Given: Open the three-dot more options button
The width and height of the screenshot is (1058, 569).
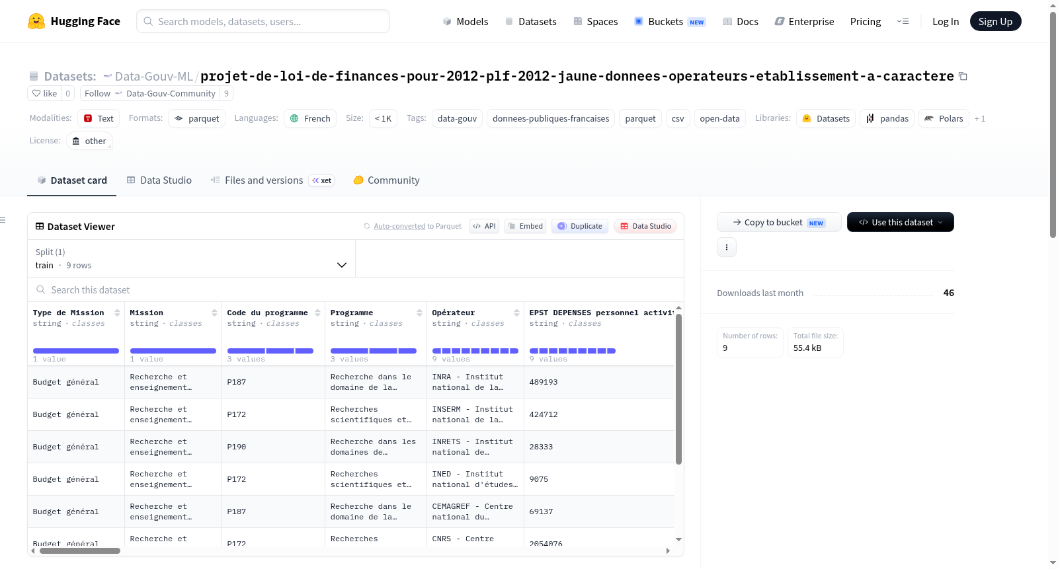Looking at the screenshot, I should [727, 247].
